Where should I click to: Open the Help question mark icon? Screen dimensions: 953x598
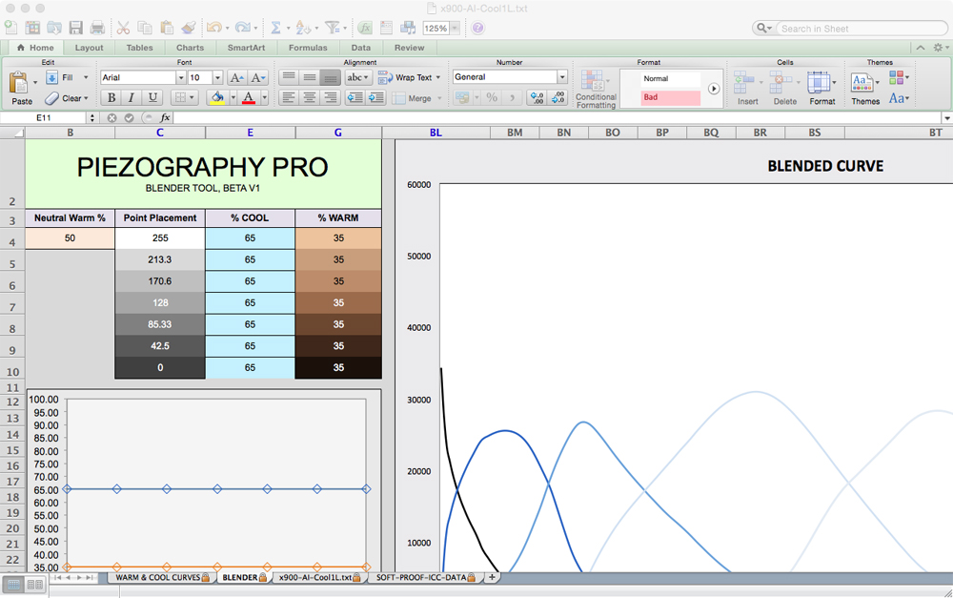click(477, 29)
